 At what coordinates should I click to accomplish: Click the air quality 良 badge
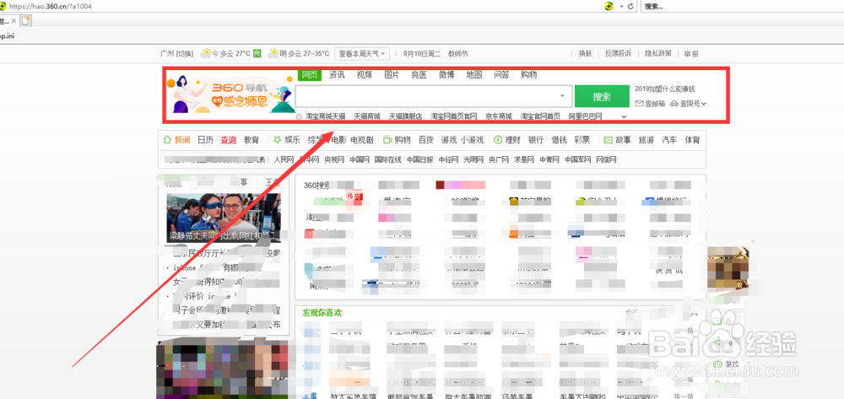(257, 54)
